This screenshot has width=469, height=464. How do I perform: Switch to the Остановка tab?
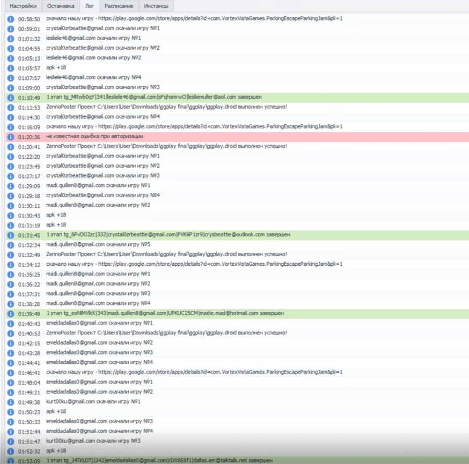click(x=61, y=6)
